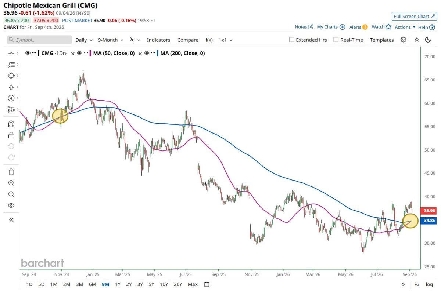Expand the shapes tool flyout arrow
Viewport: 441px width, 291px height.
pyautogui.click(x=18, y=76)
